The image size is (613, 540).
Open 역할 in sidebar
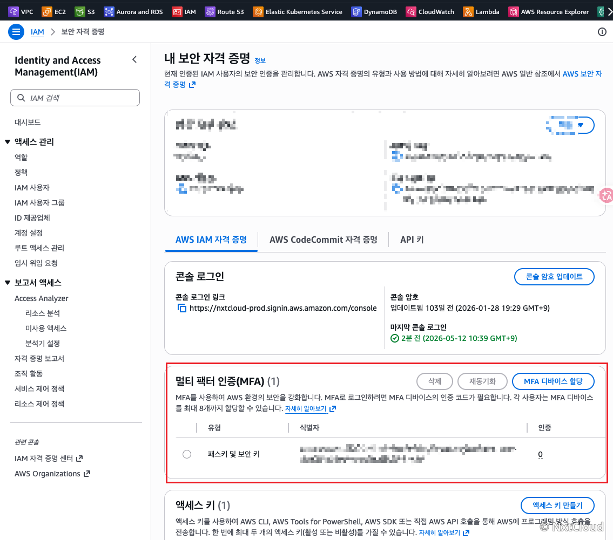pyautogui.click(x=21, y=157)
